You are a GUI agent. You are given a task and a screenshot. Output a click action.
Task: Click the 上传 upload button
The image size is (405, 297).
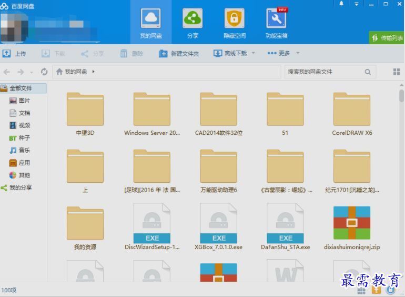(x=15, y=54)
